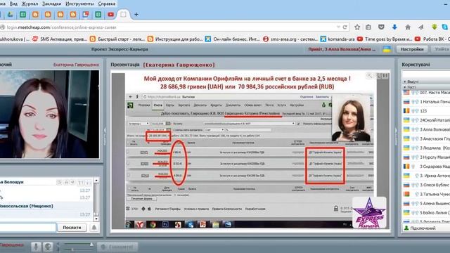Open the blue Downloads arrow

click(x=394, y=27)
